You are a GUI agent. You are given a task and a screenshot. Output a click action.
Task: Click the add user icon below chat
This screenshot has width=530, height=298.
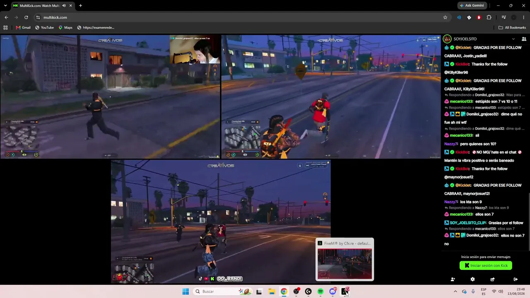[453, 279]
